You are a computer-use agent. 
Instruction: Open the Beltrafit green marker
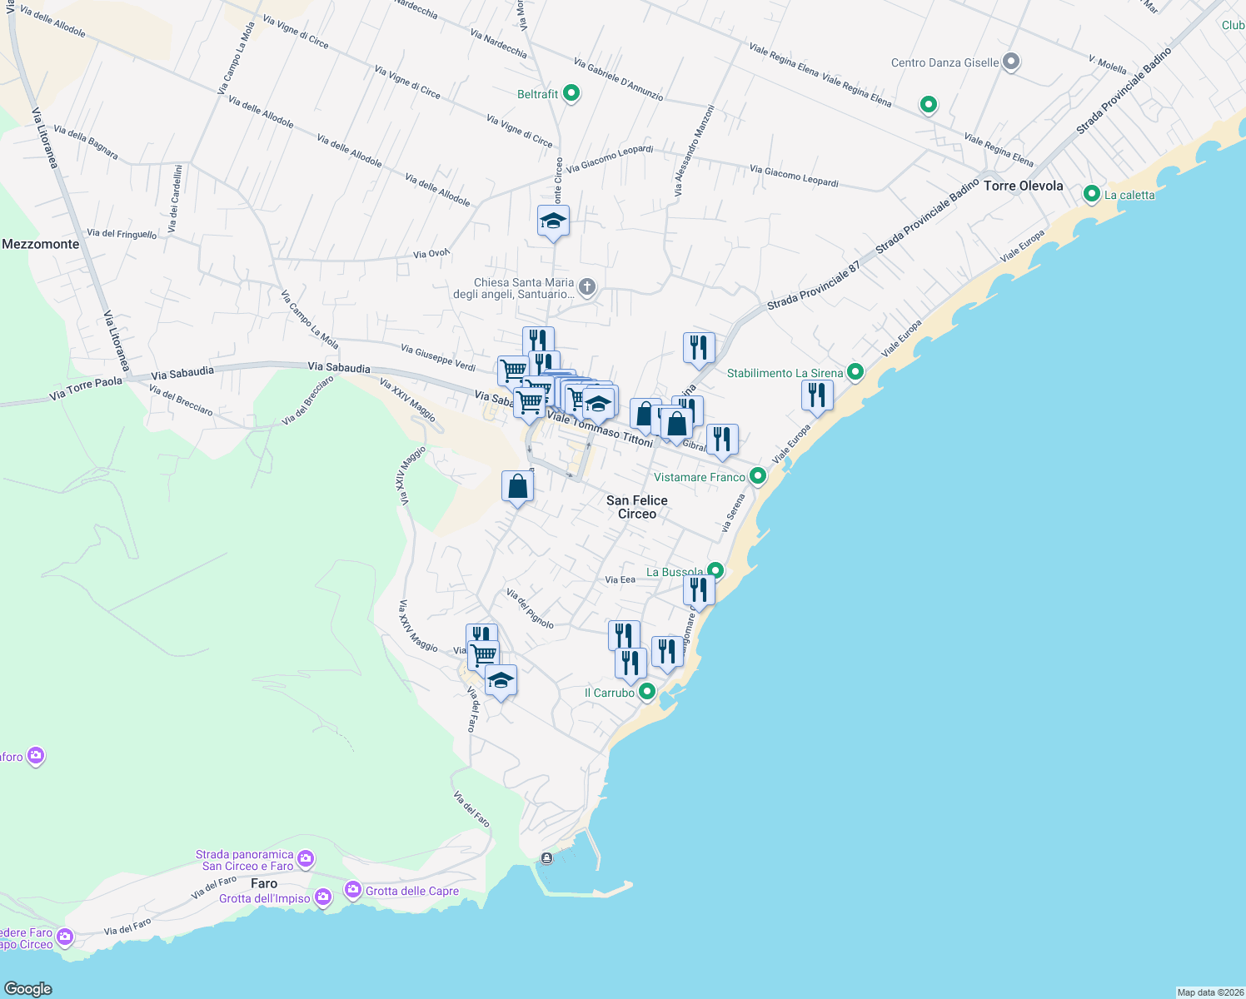[570, 92]
